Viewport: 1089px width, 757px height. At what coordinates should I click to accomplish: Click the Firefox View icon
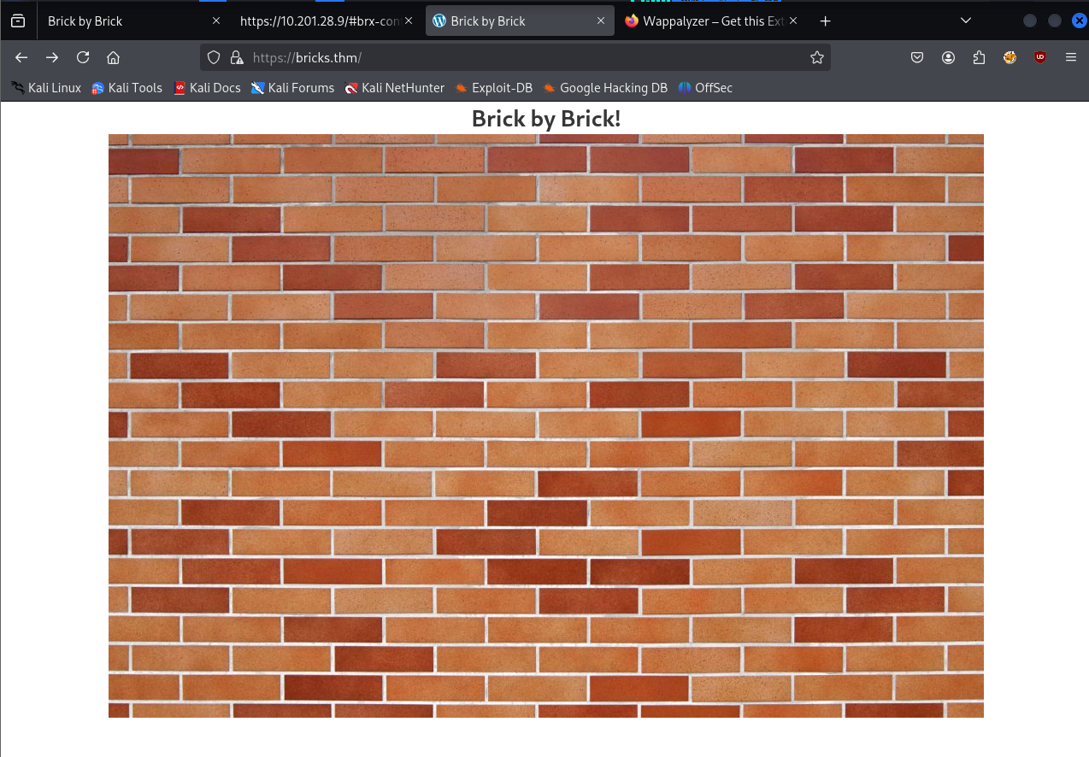point(18,21)
